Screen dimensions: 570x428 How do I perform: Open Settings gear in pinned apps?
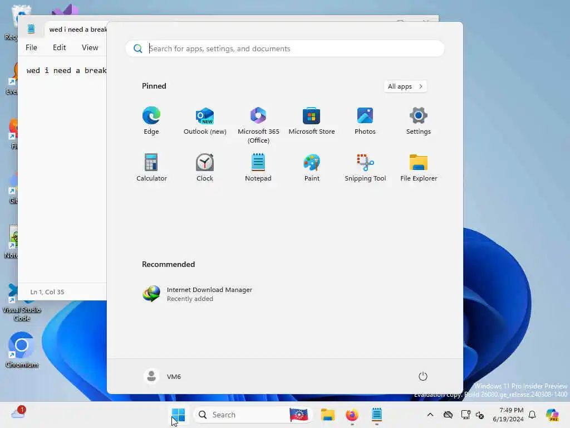click(419, 121)
